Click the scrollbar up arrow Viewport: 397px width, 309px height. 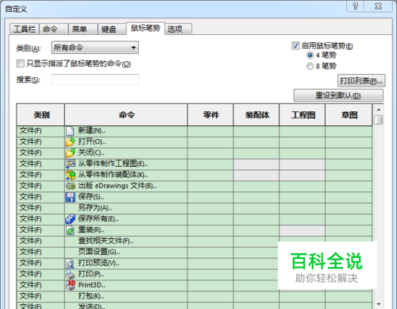(x=379, y=110)
